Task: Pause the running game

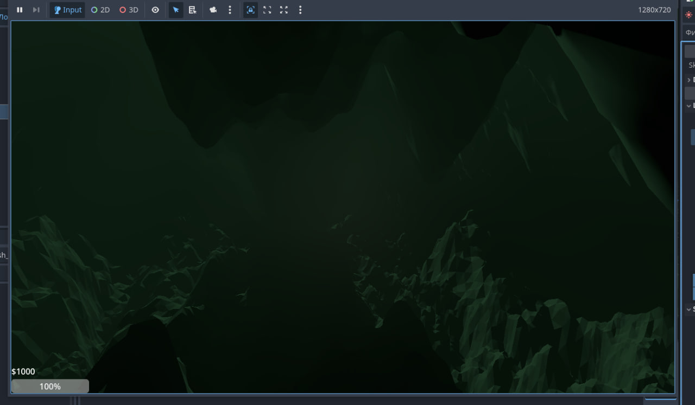Action: 20,10
